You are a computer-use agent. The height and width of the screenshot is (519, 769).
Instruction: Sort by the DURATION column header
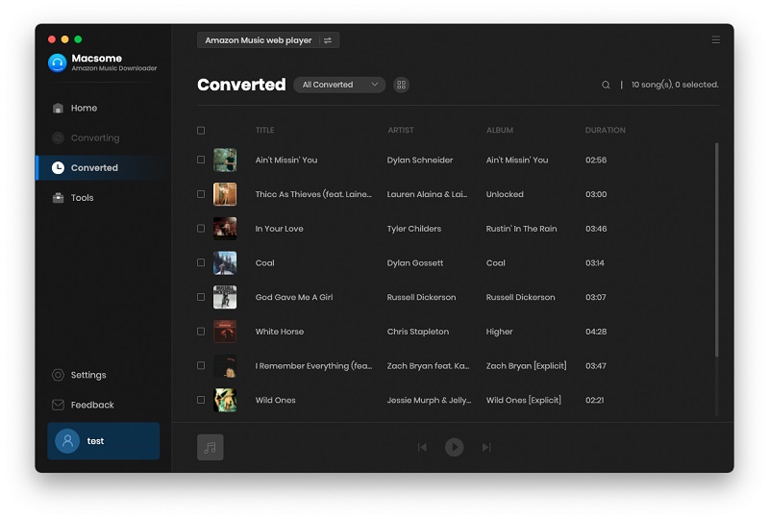coord(606,130)
